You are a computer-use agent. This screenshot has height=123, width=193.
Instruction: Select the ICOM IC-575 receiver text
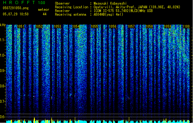point(123,11)
